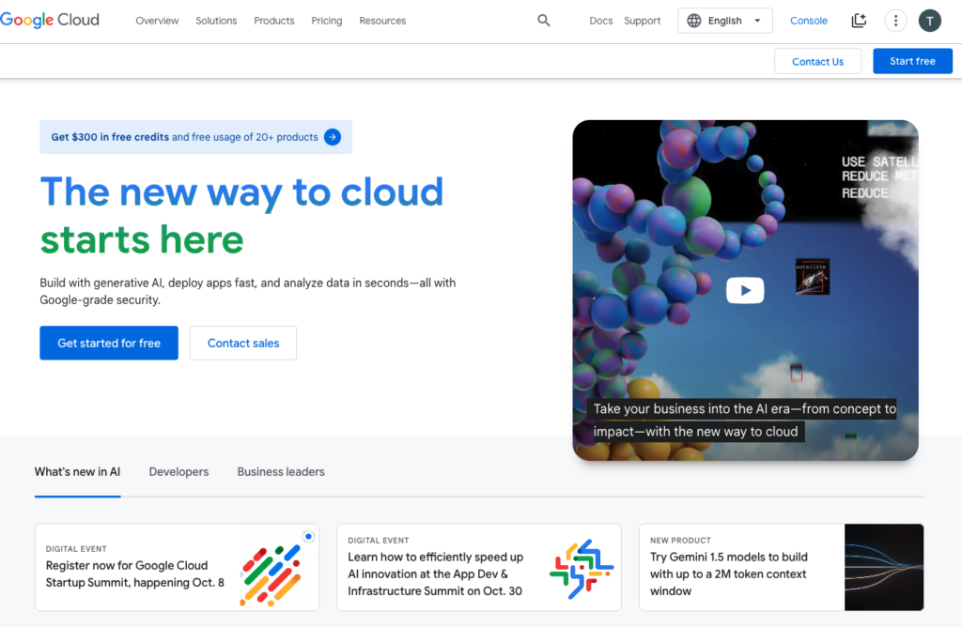Select the What's new in AI tab
The height and width of the screenshot is (627, 962).
77,472
